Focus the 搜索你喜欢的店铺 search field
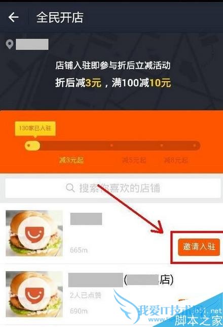Screen dimensions: 223x327 pos(113,188)
